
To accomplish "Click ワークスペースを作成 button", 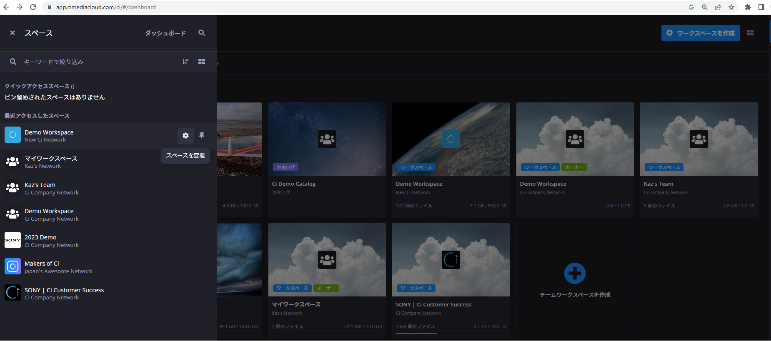I will [701, 33].
